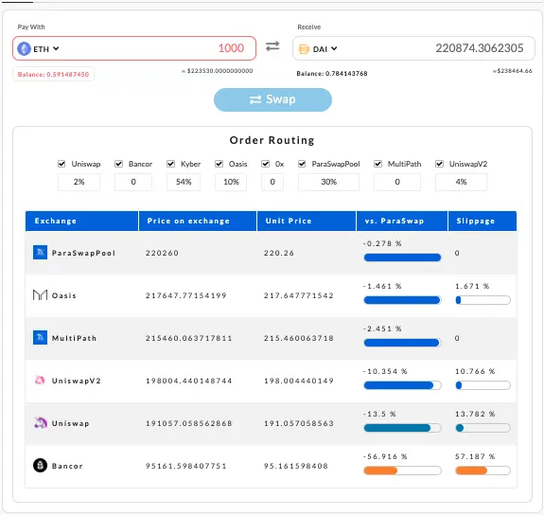Sort by Price on exchange header

point(198,221)
